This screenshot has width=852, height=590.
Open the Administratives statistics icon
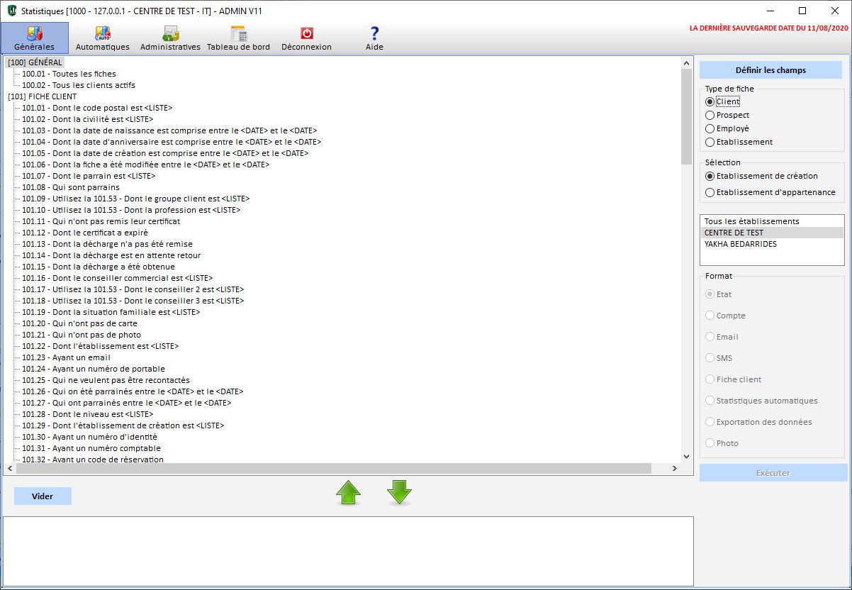point(170,33)
